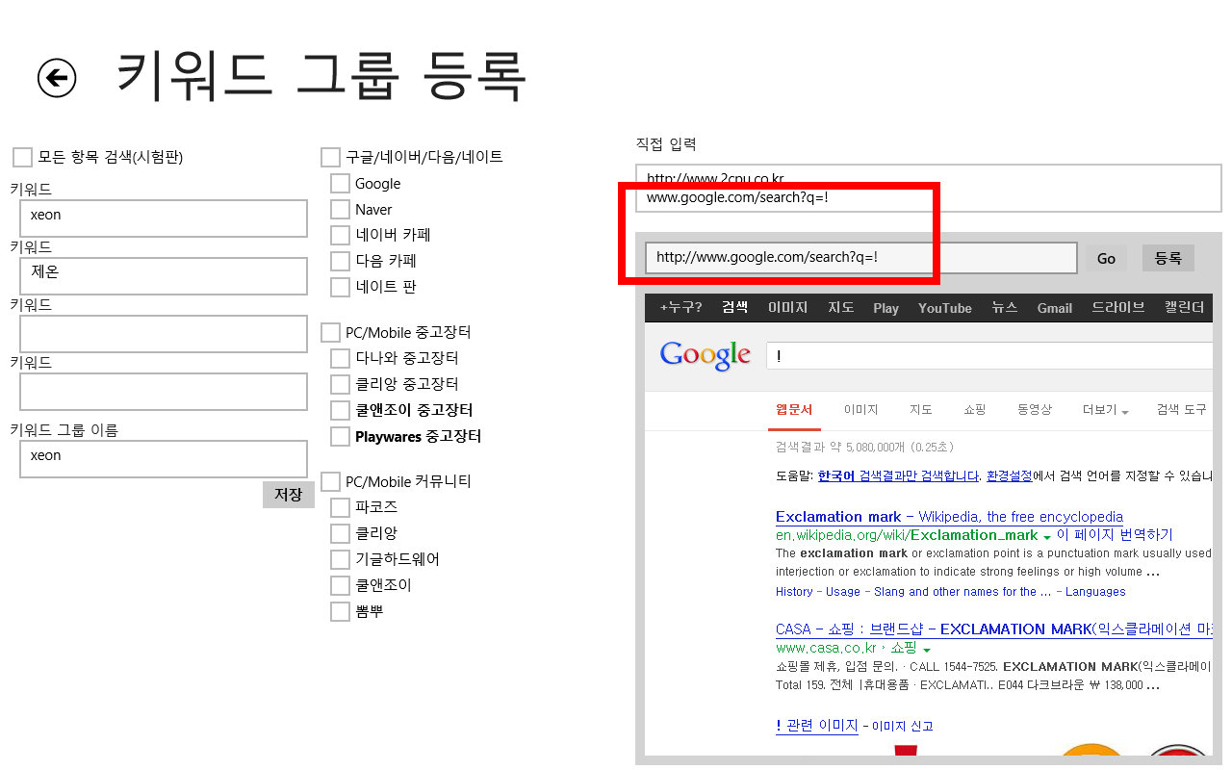This screenshot has width=1232, height=770.
Task: Focus the fourth empty keyword field
Action: (164, 392)
